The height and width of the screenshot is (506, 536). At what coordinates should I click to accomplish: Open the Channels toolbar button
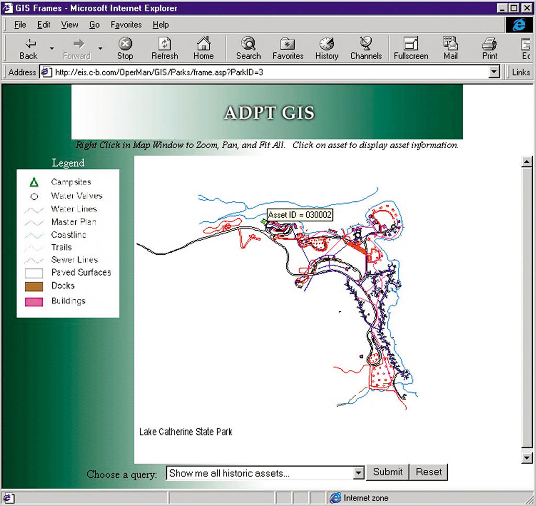click(x=366, y=49)
